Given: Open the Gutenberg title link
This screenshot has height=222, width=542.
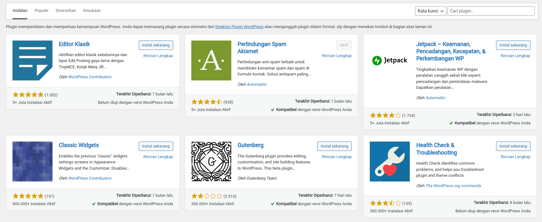Looking at the screenshot, I should (x=250, y=145).
